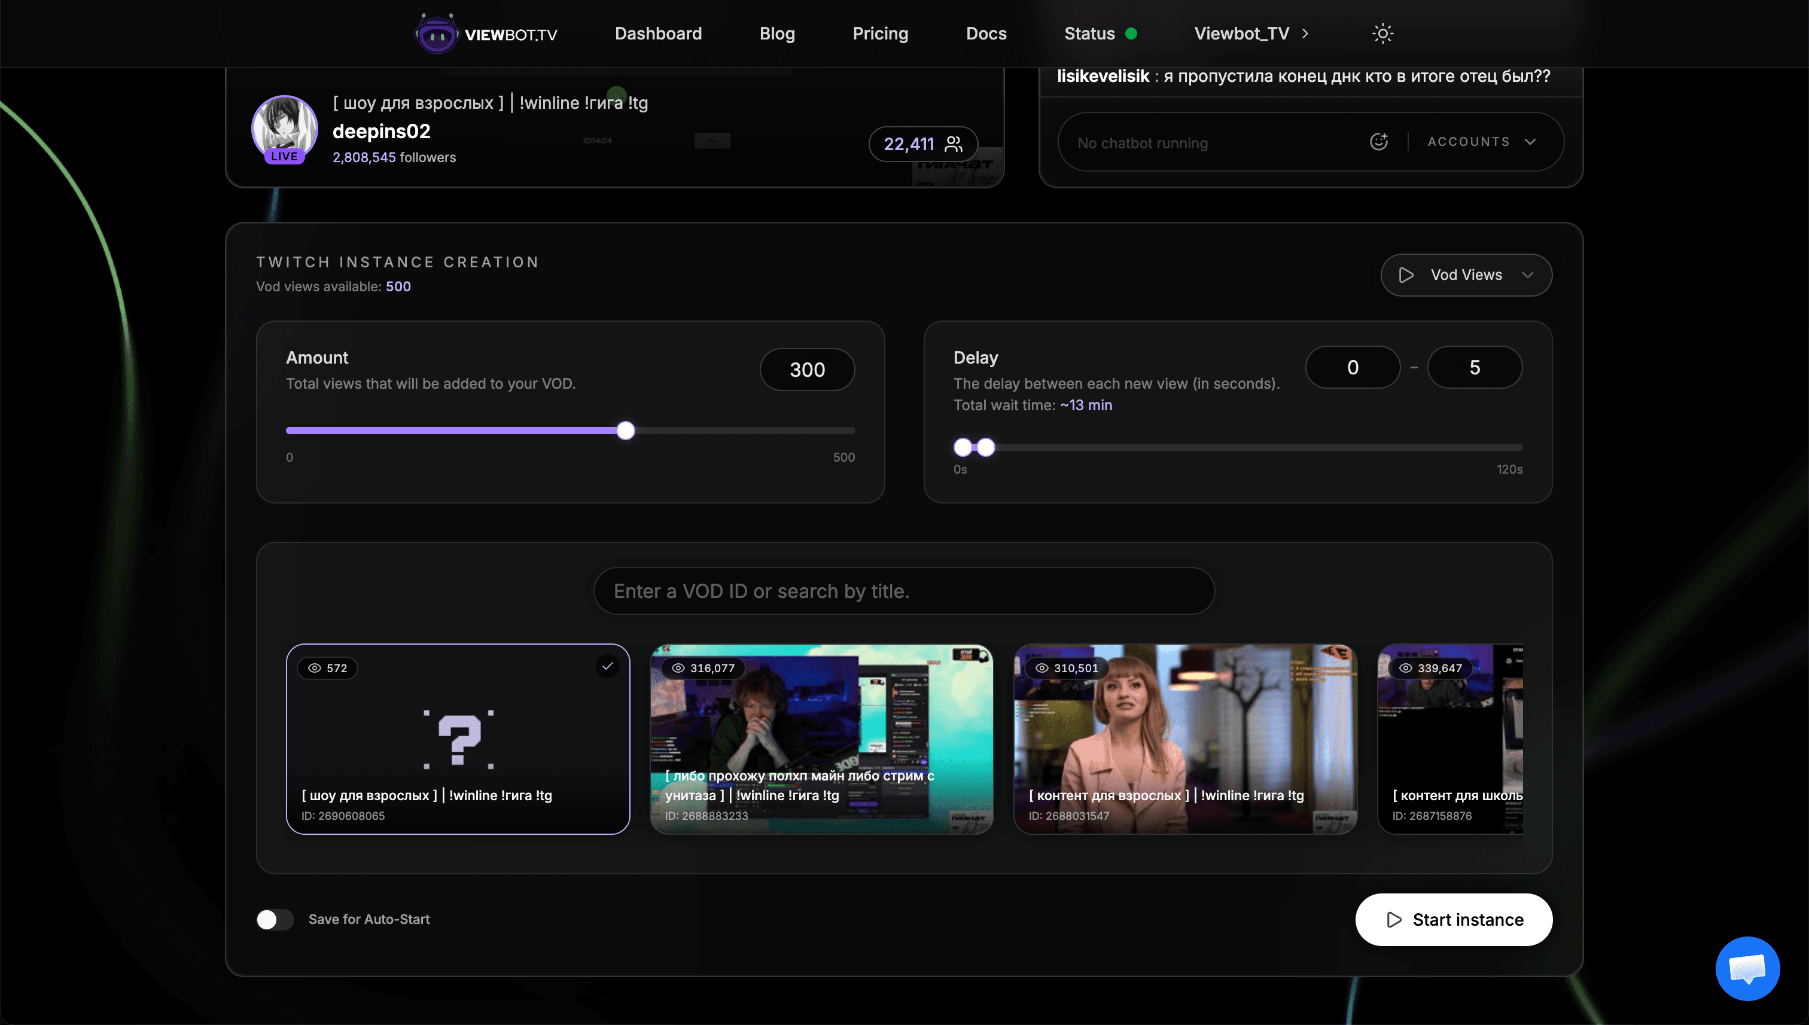Open the Pricing page
Screen dimensions: 1809x1025
[x=880, y=33]
